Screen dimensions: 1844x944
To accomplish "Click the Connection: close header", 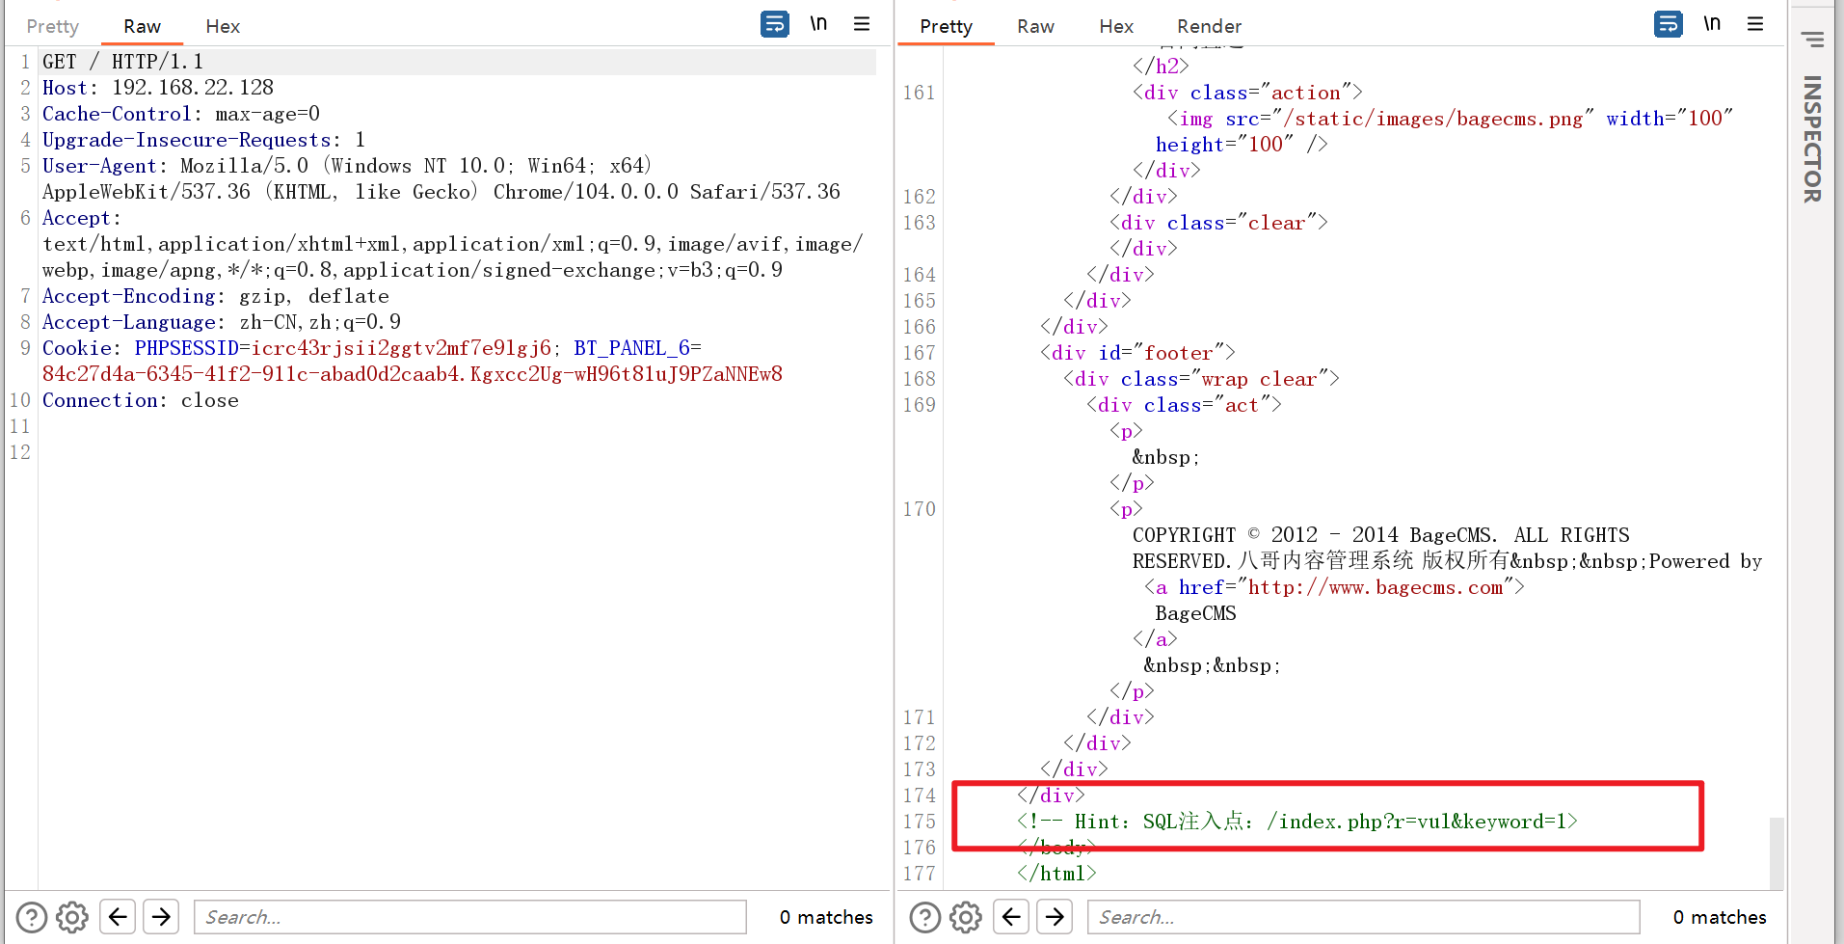I will pos(141,400).
